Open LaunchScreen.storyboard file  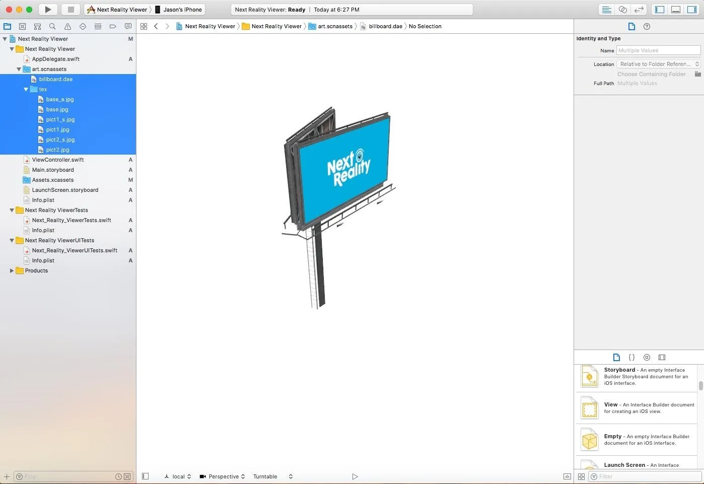coord(65,190)
